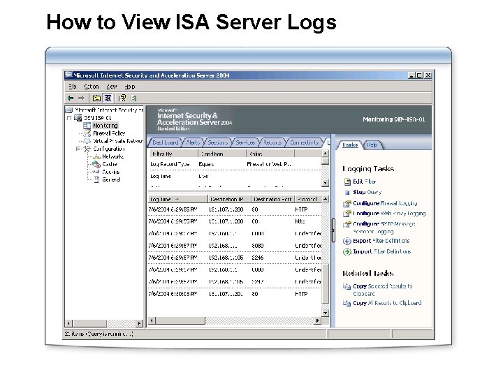
Task: Click the Stop Query link
Action: (x=367, y=192)
